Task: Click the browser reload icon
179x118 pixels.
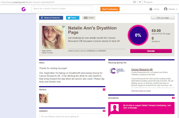Action: coord(140,2)
